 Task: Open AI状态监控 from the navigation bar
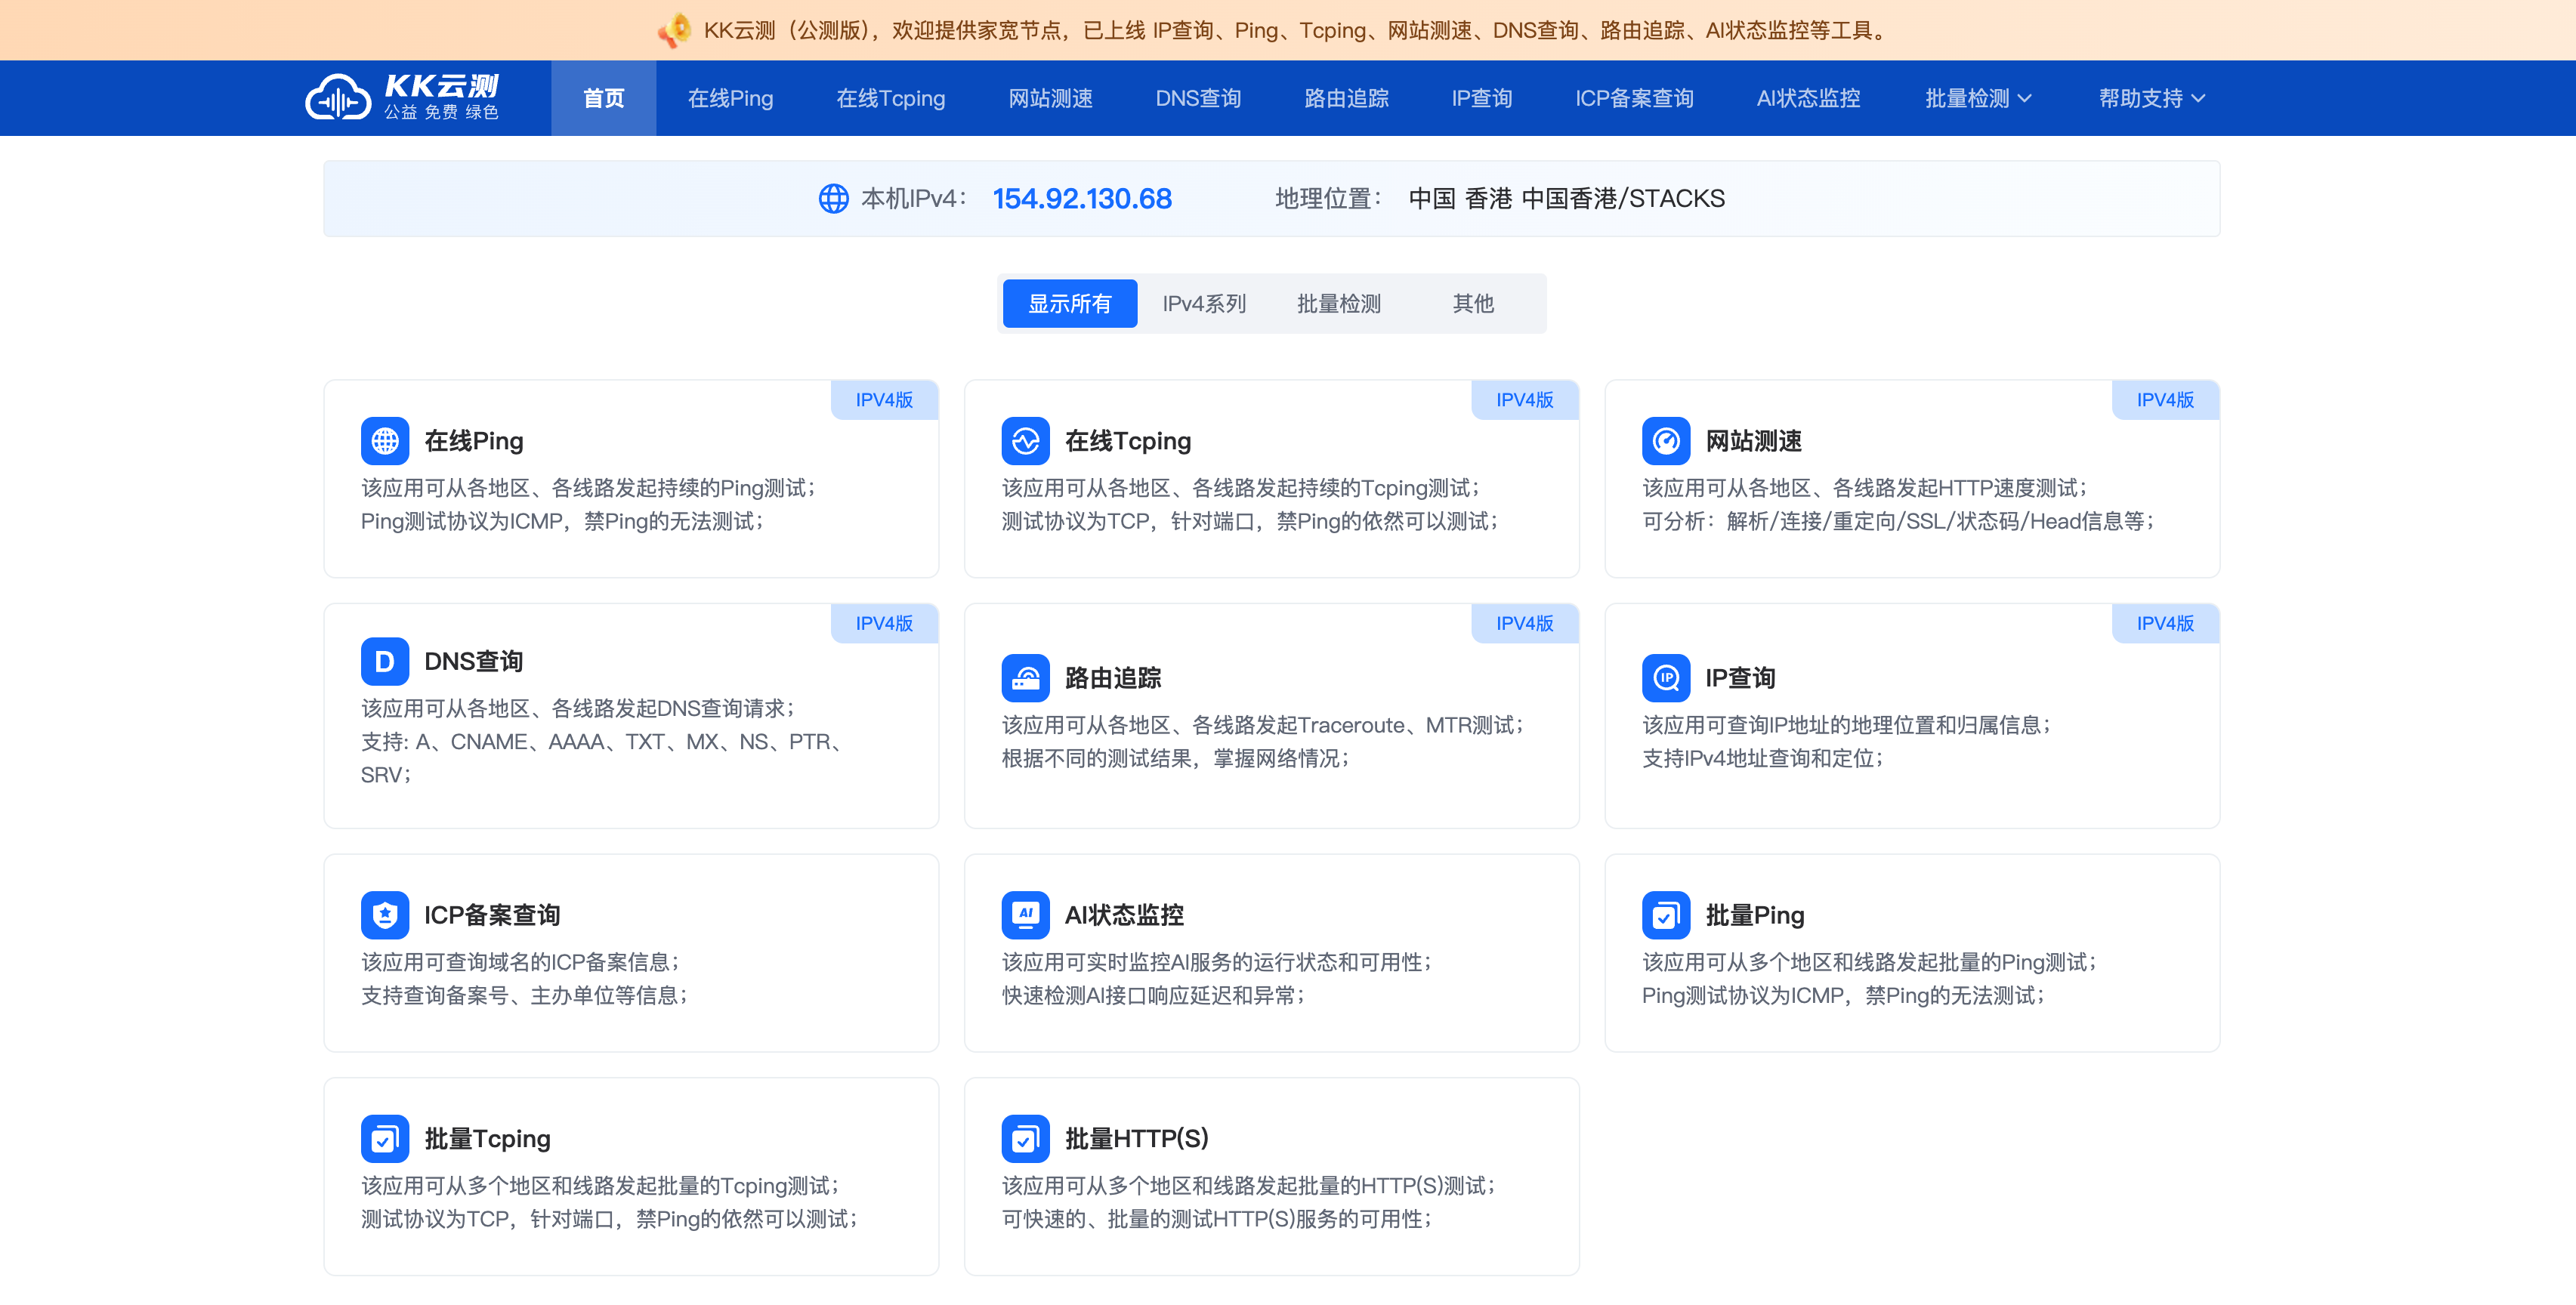click(x=1808, y=98)
